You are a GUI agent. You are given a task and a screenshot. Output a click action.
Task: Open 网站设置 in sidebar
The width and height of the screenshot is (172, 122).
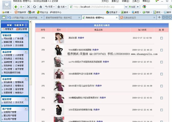point(8,38)
